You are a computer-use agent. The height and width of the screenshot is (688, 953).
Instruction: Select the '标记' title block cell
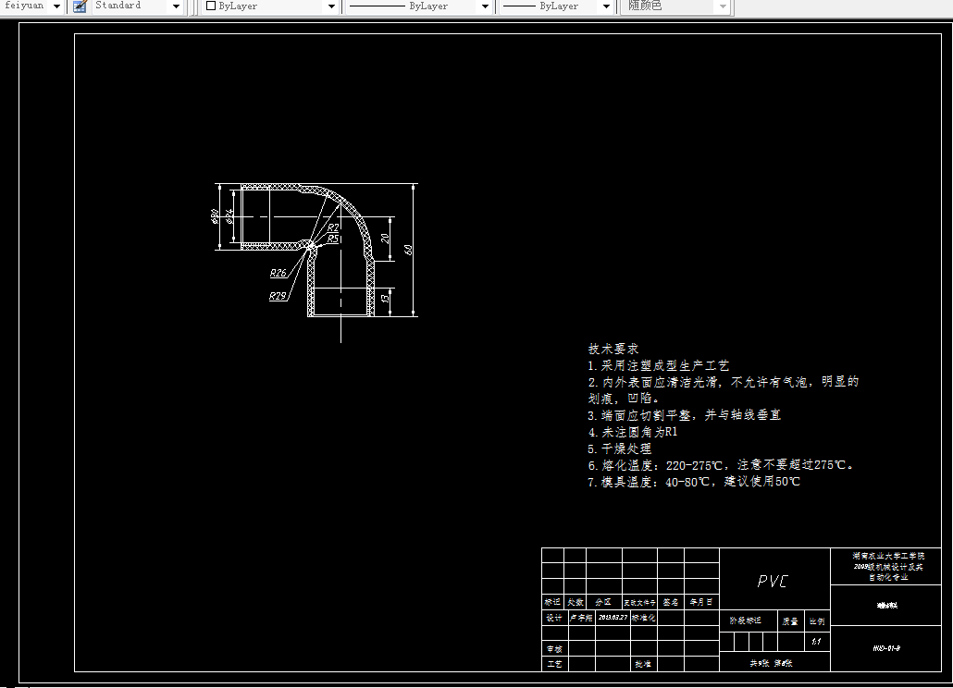(552, 602)
